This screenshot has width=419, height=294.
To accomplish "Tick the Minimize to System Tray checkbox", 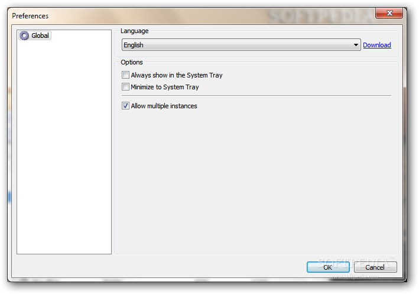I will pyautogui.click(x=125, y=87).
